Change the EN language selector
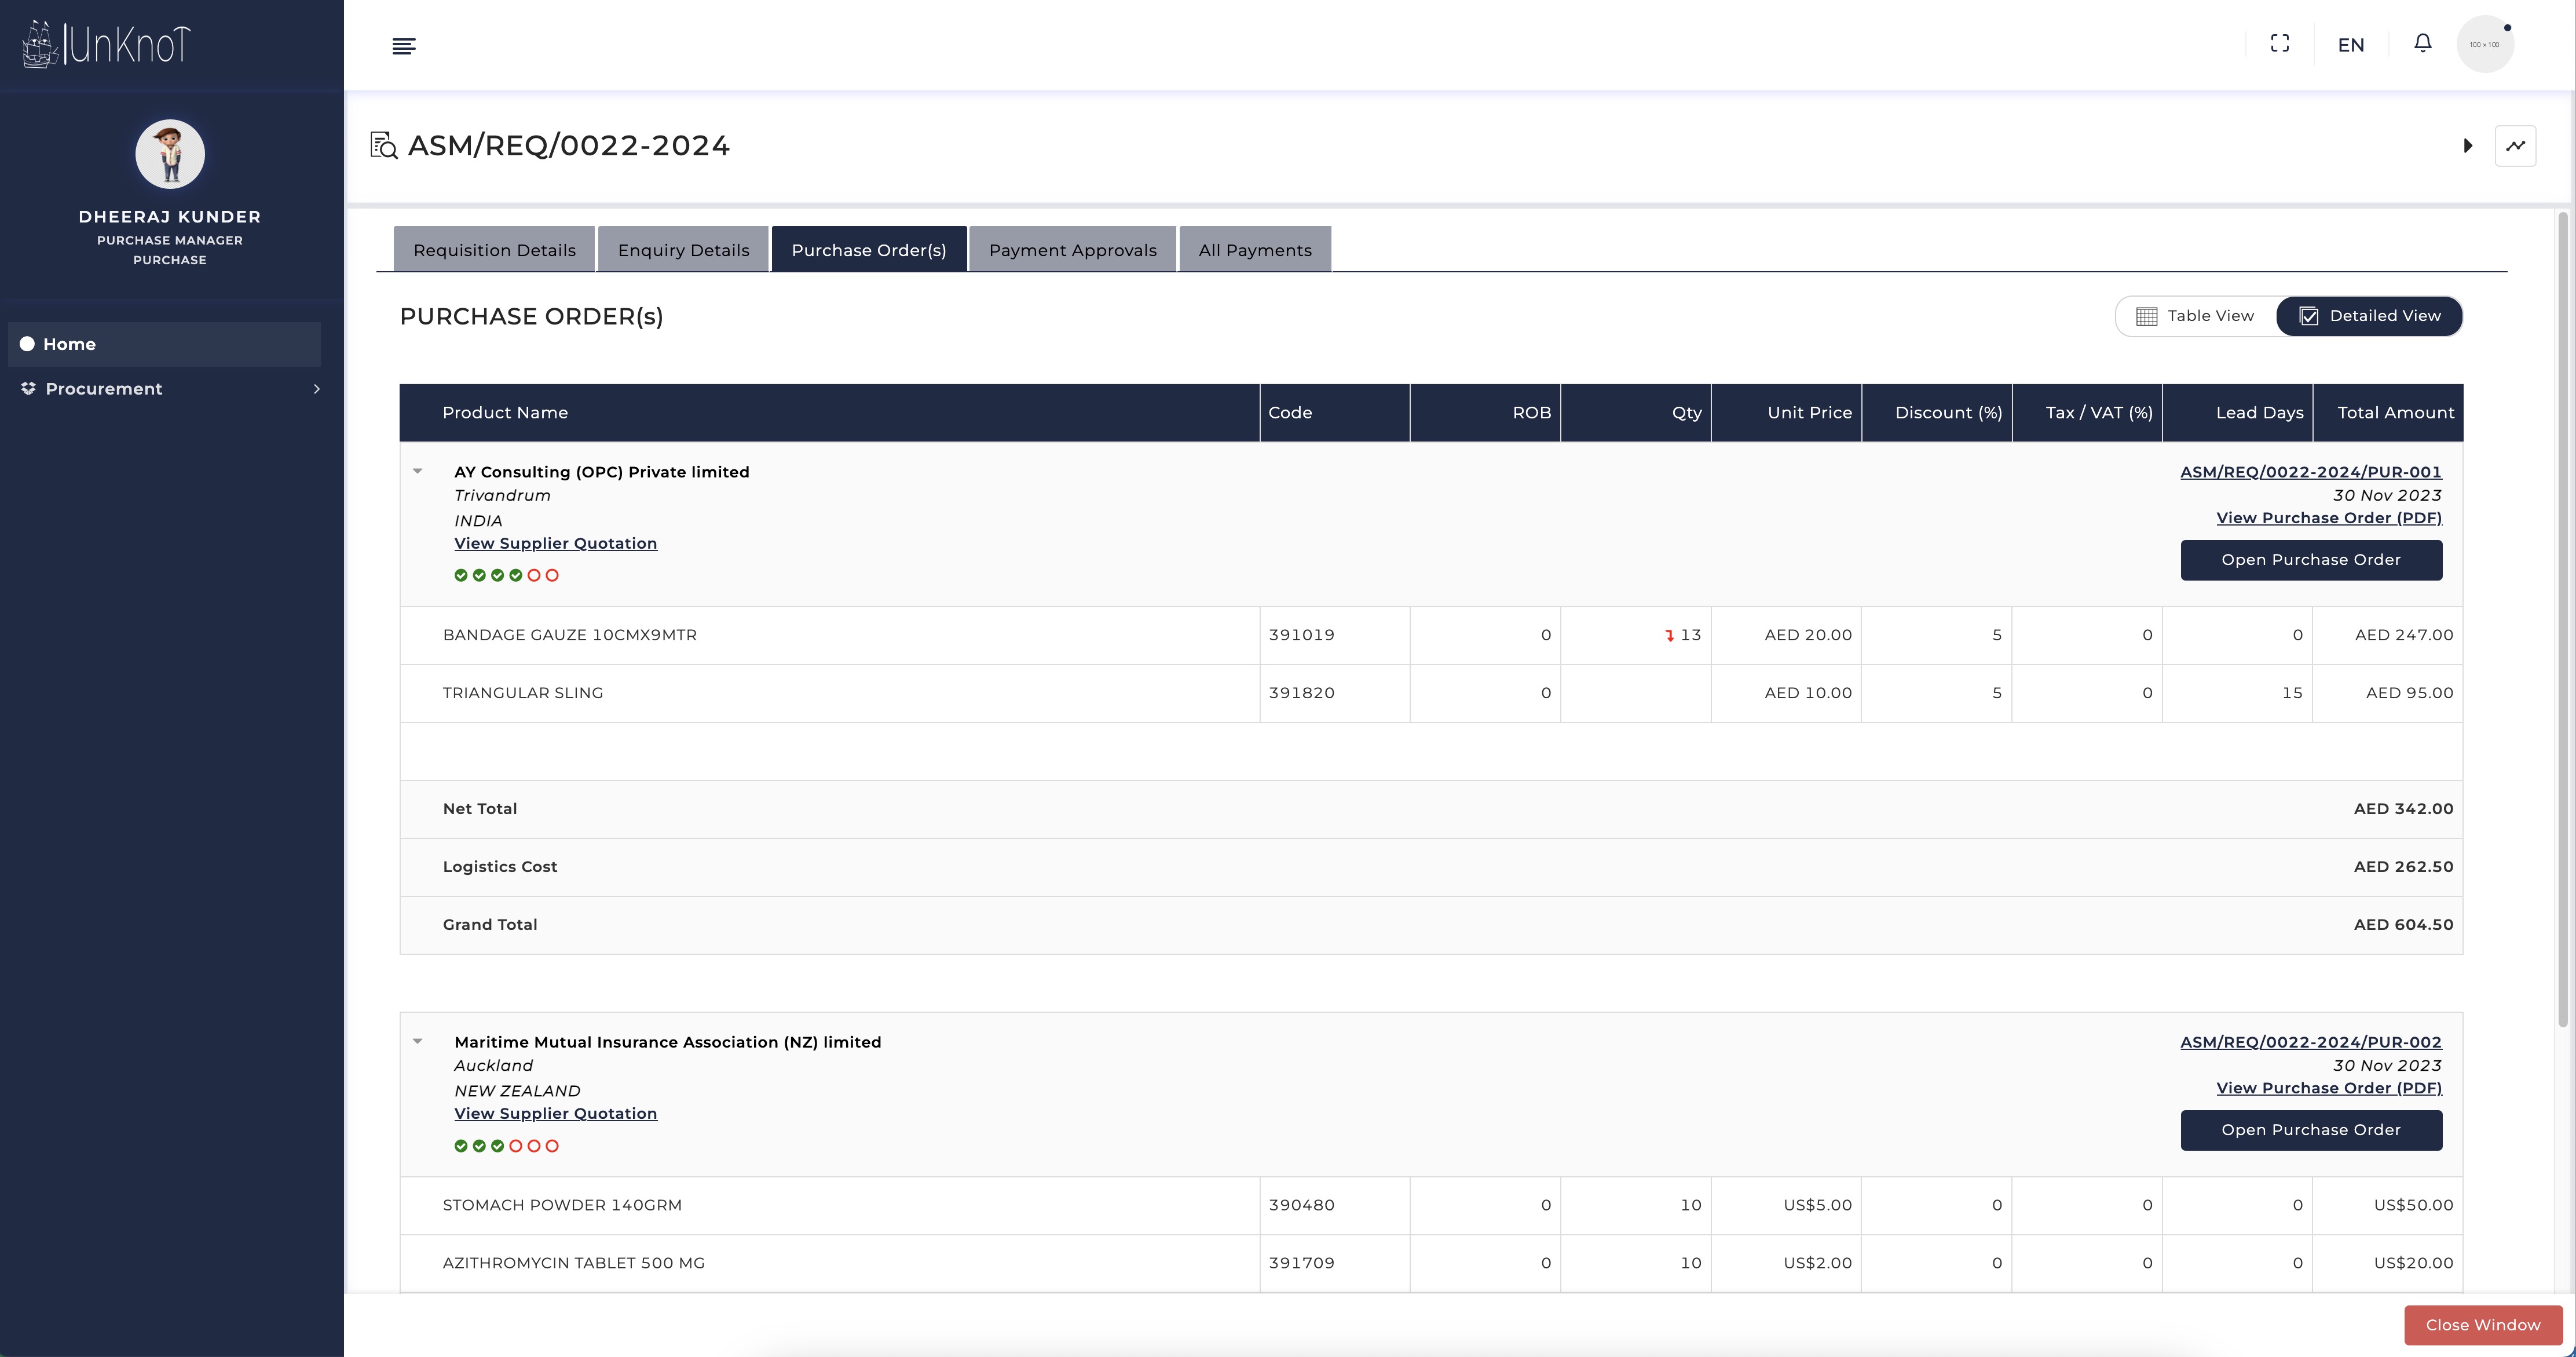 (2350, 45)
